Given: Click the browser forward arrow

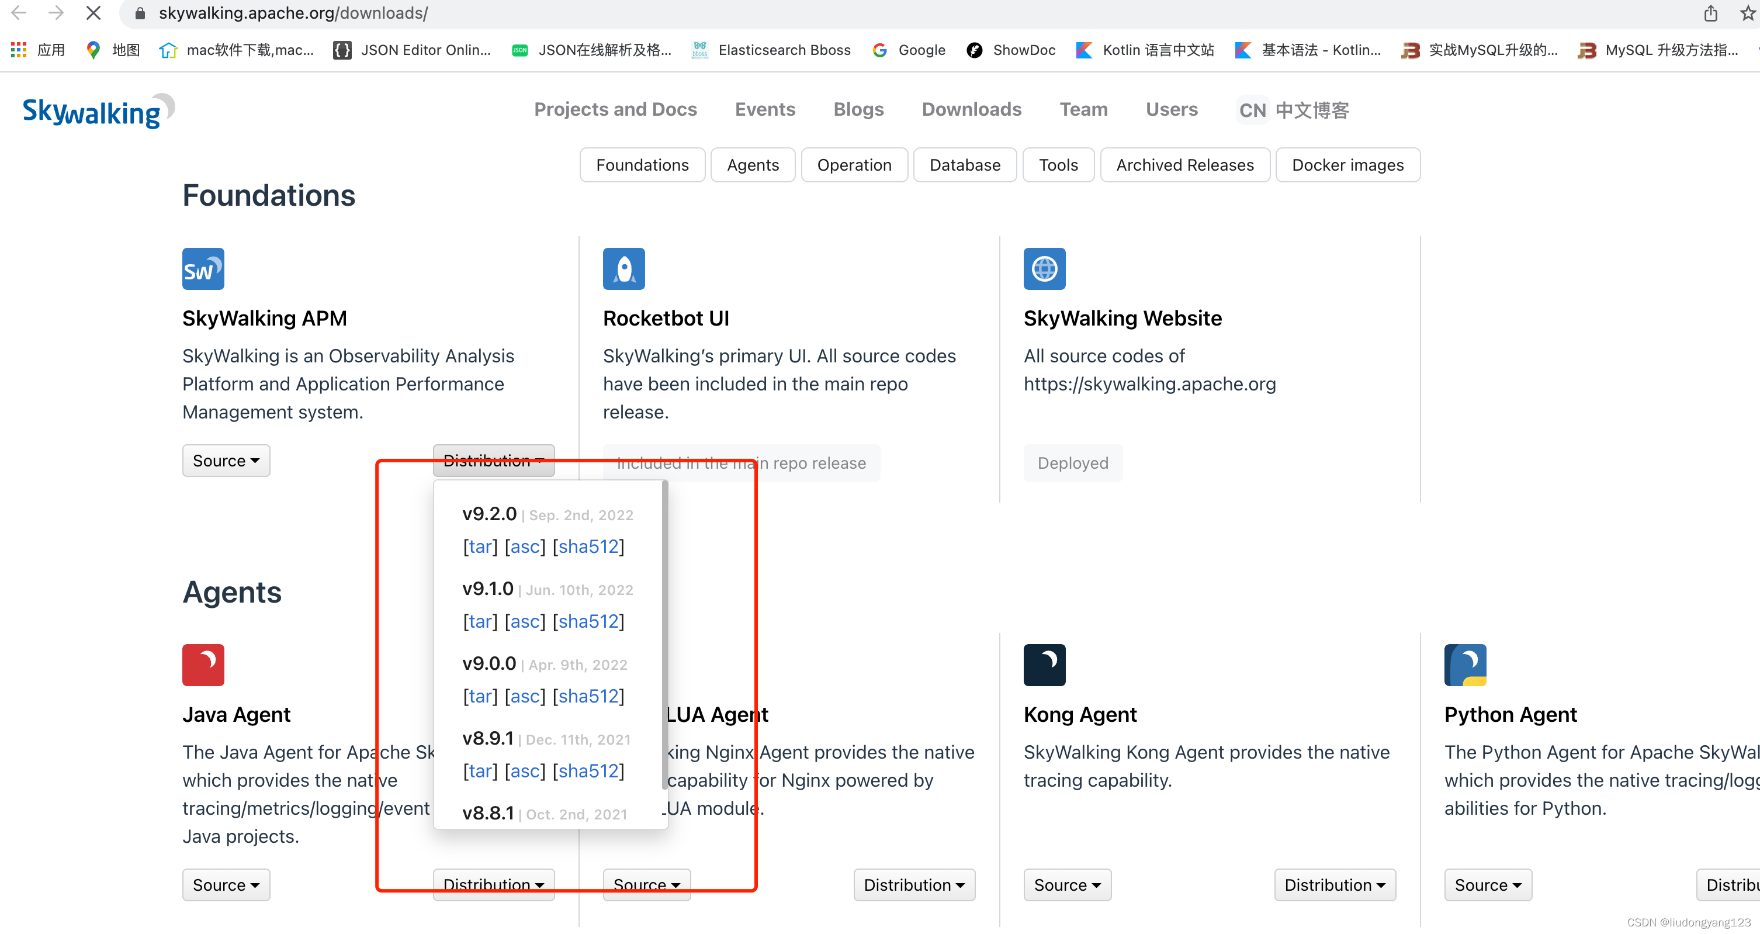Looking at the screenshot, I should (56, 13).
